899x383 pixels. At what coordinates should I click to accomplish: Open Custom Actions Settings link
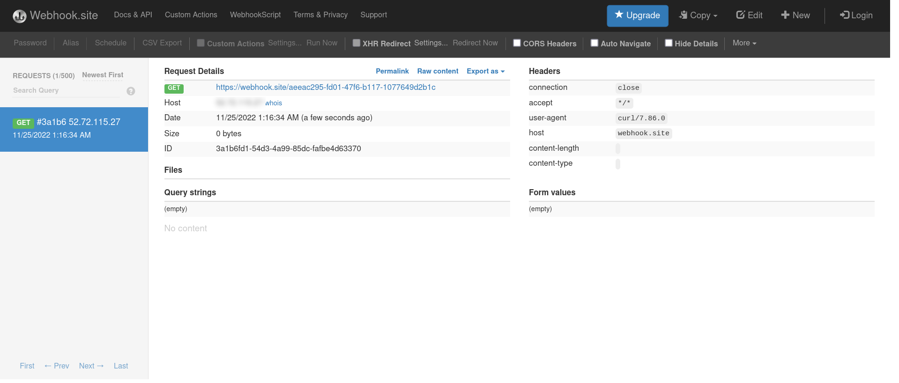tap(285, 43)
